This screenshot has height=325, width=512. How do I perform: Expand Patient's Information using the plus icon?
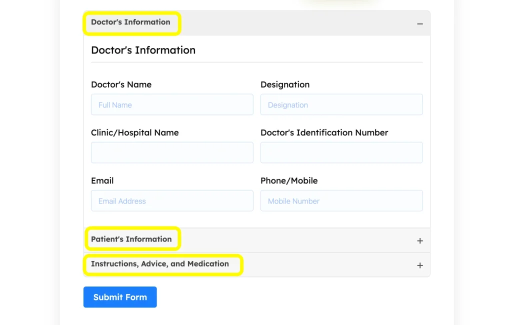point(419,241)
